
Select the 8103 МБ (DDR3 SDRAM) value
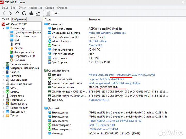(103, 87)
